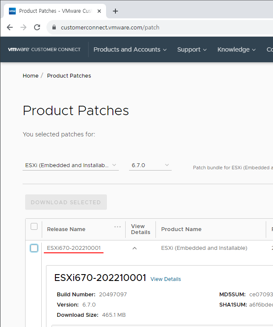The width and height of the screenshot is (273, 327).
Task: Open the 6.7.0 version dropdown
Action: (x=150, y=165)
